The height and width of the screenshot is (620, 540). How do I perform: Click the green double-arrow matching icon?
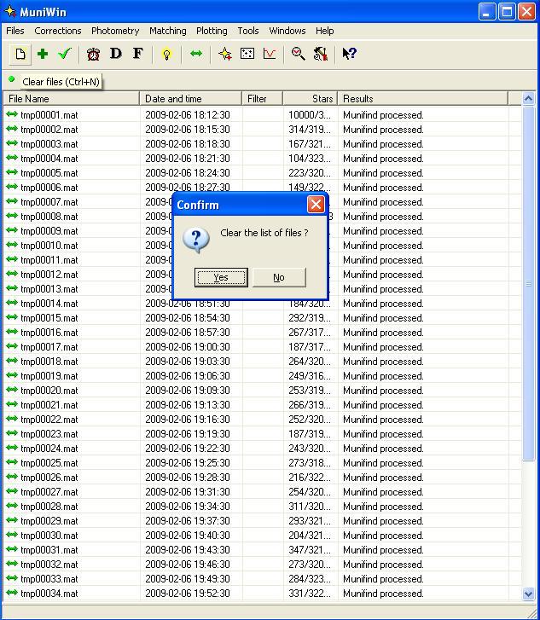coord(196,54)
